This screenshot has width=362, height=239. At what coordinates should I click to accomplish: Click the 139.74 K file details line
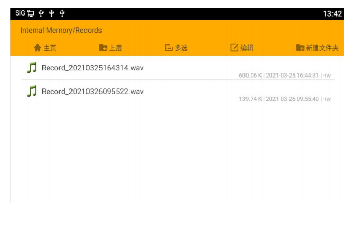(x=285, y=99)
